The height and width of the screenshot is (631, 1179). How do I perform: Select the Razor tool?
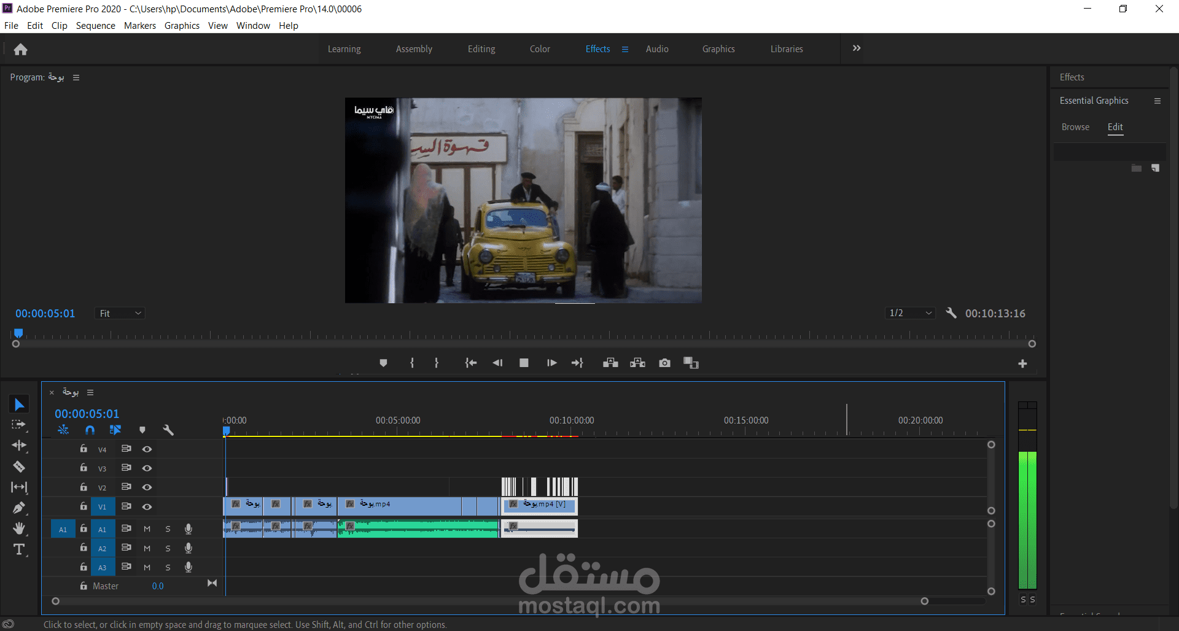tap(19, 466)
